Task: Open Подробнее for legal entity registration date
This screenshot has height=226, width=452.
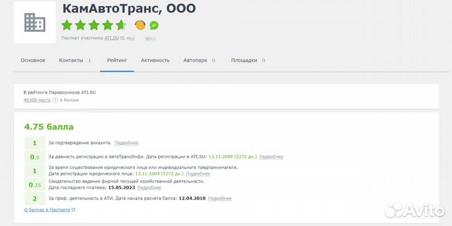Action: pos(198,173)
